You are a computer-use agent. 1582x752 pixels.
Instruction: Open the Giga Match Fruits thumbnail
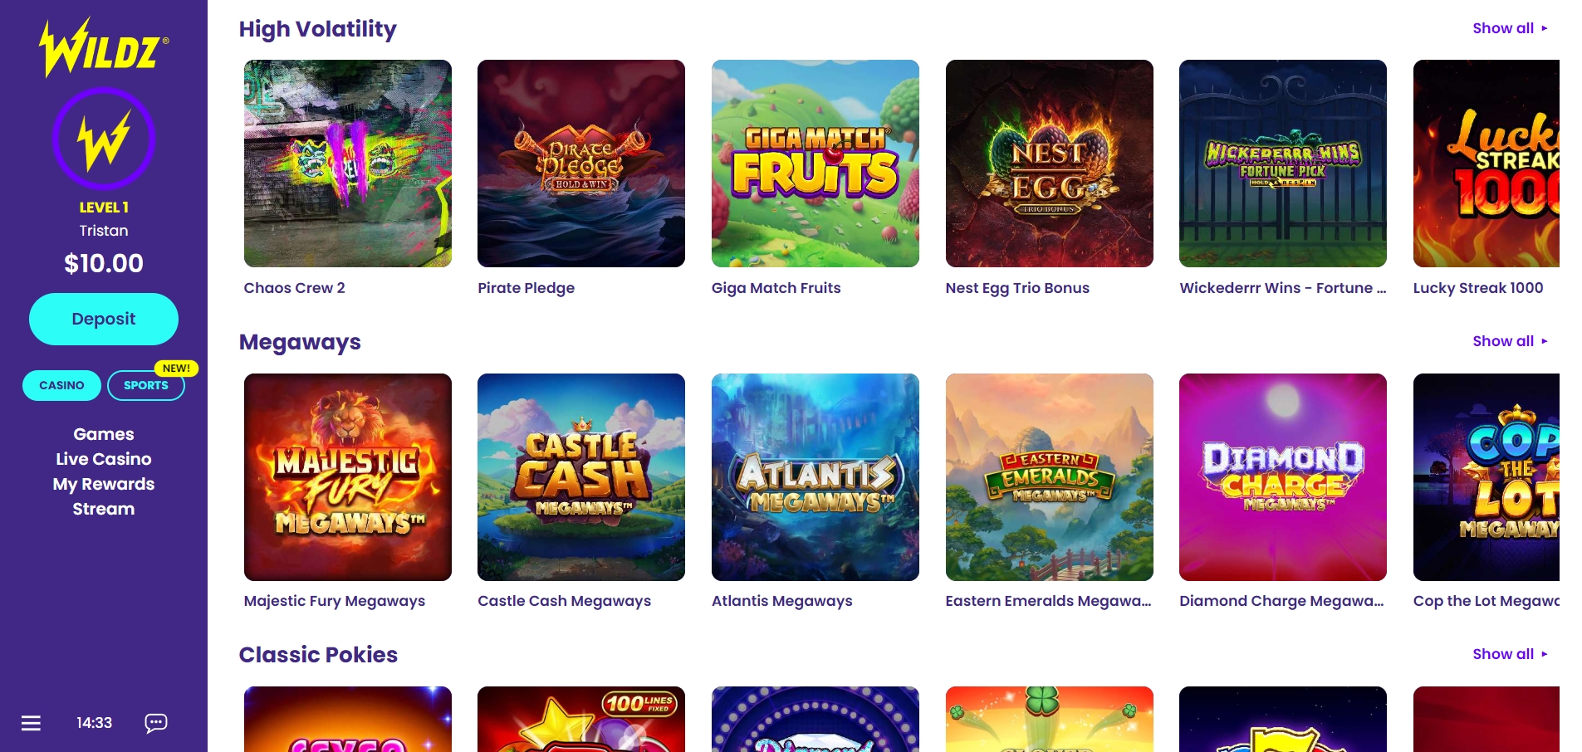coord(815,164)
